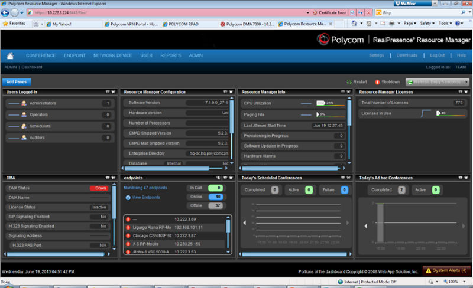
Task: Go to the dashboard Home icon
Action: [x=10, y=55]
